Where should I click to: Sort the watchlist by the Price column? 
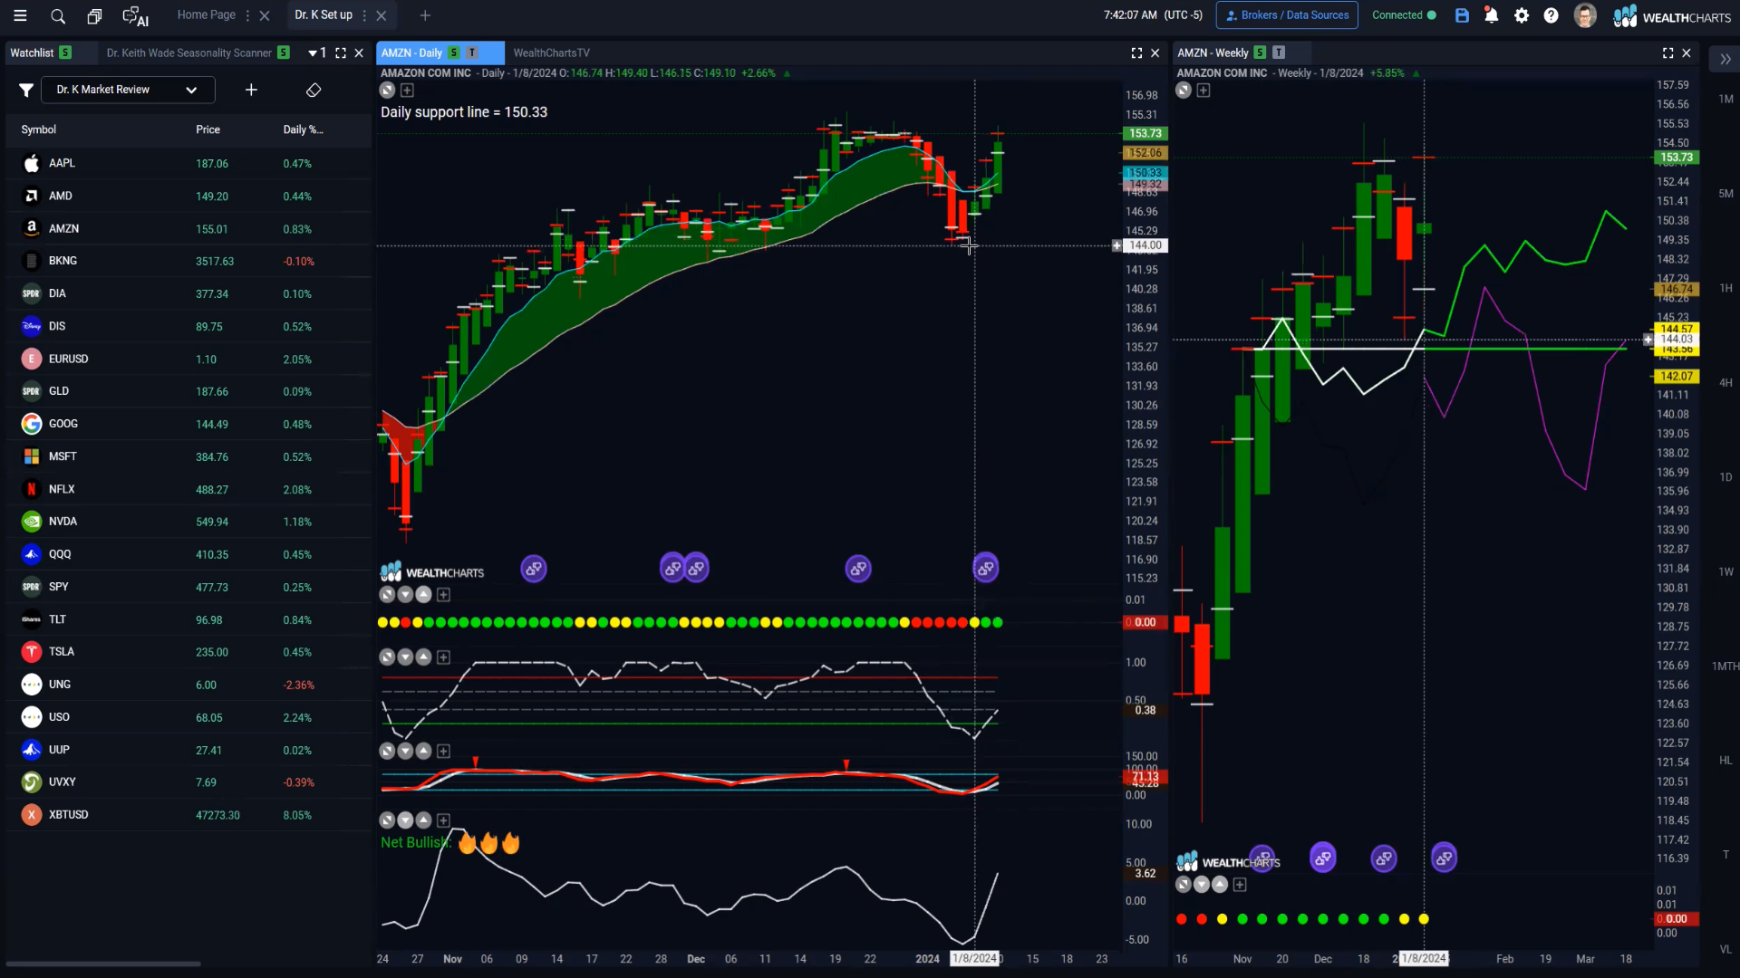pos(208,129)
